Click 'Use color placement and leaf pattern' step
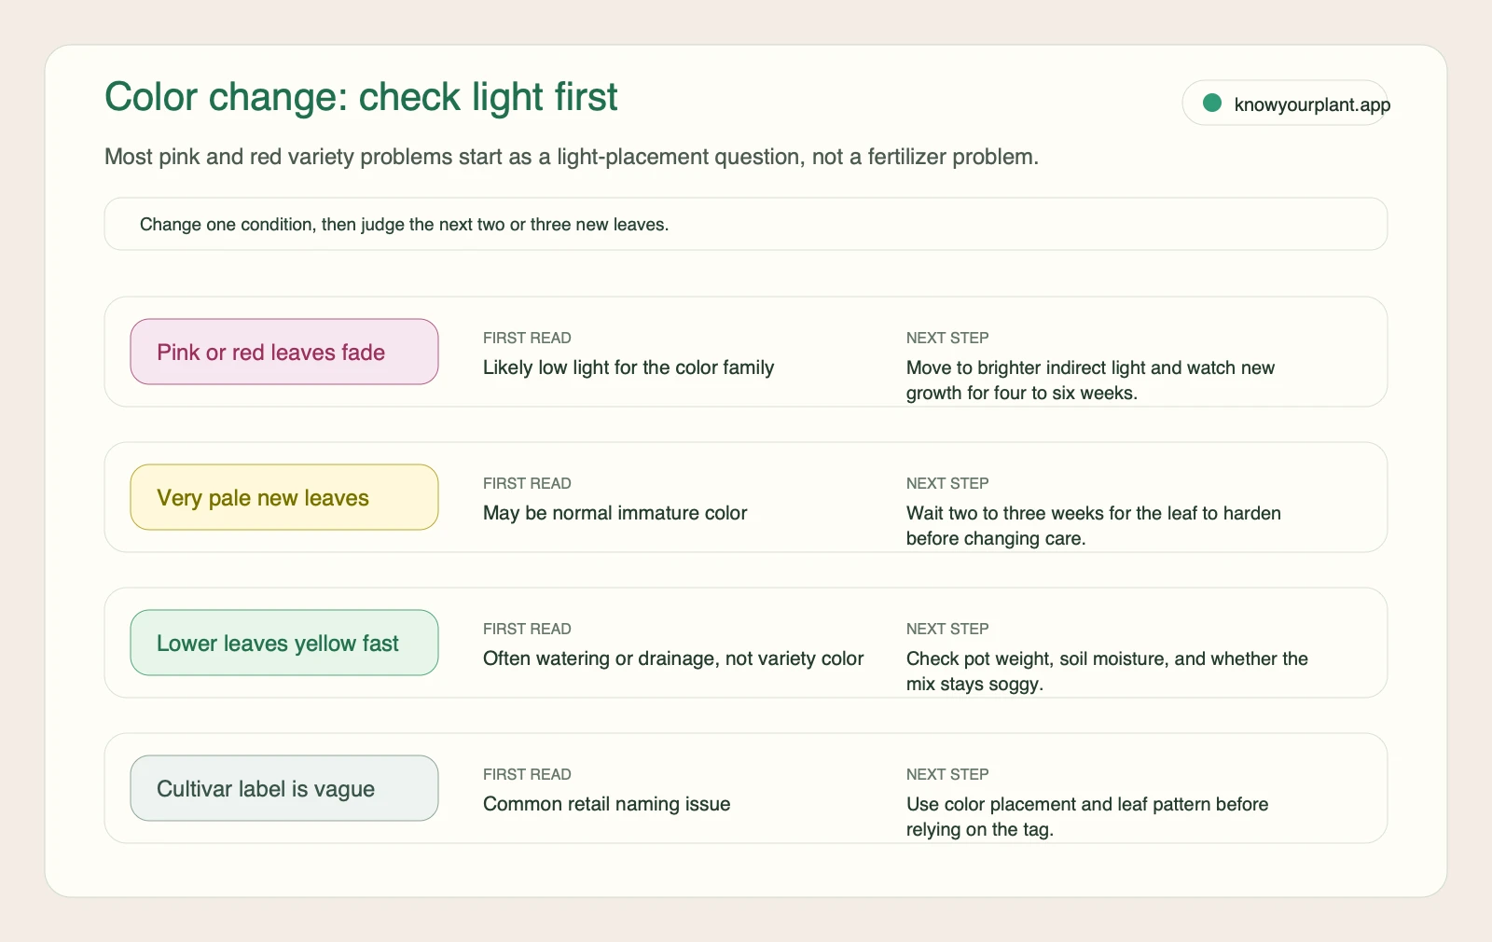1492x942 pixels. pyautogui.click(x=1087, y=817)
